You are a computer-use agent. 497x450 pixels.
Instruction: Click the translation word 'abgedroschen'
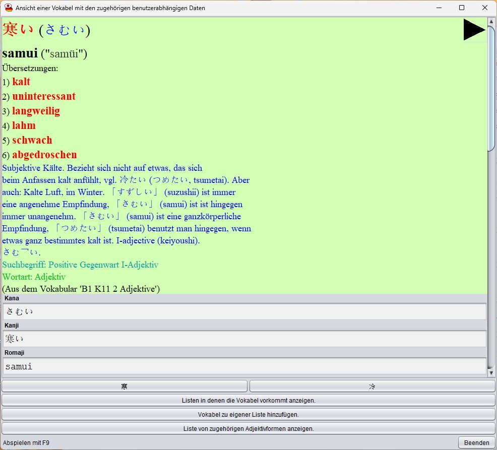tap(44, 155)
